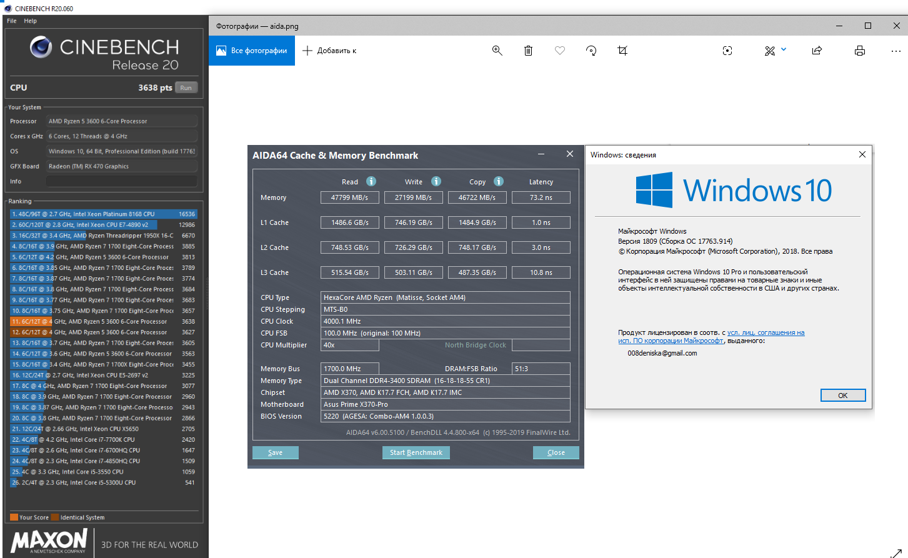Add photo to favorites with heart icon
Viewport: 908px width, 558px height.
click(560, 51)
